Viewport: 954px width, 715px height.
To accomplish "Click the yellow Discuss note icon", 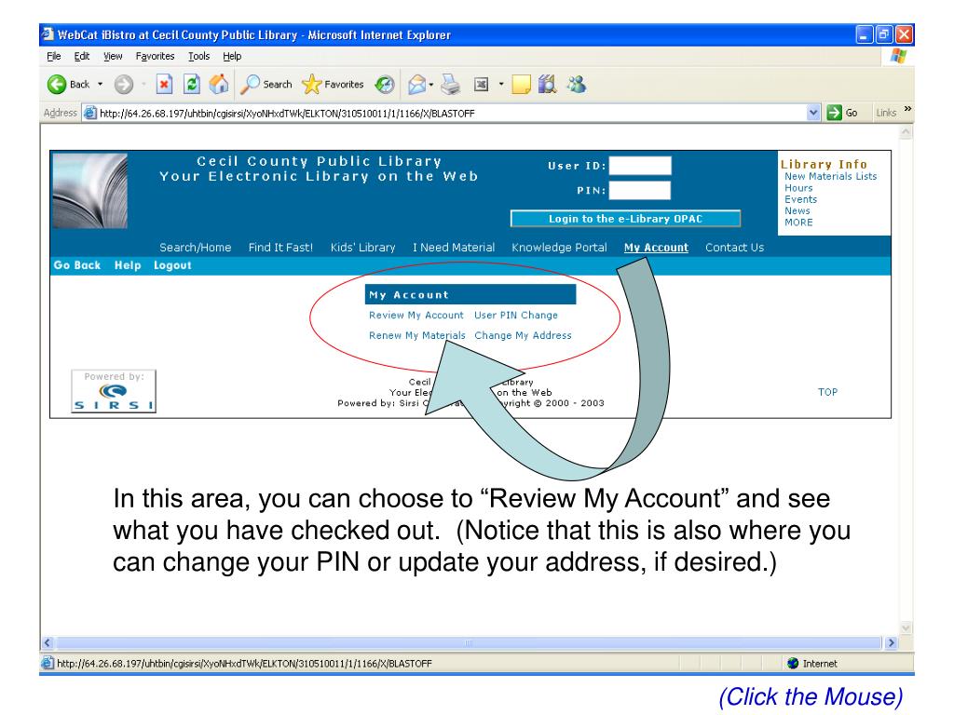I will (522, 84).
